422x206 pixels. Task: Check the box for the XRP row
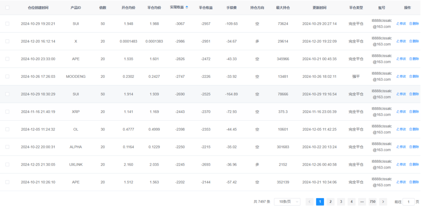7,112
